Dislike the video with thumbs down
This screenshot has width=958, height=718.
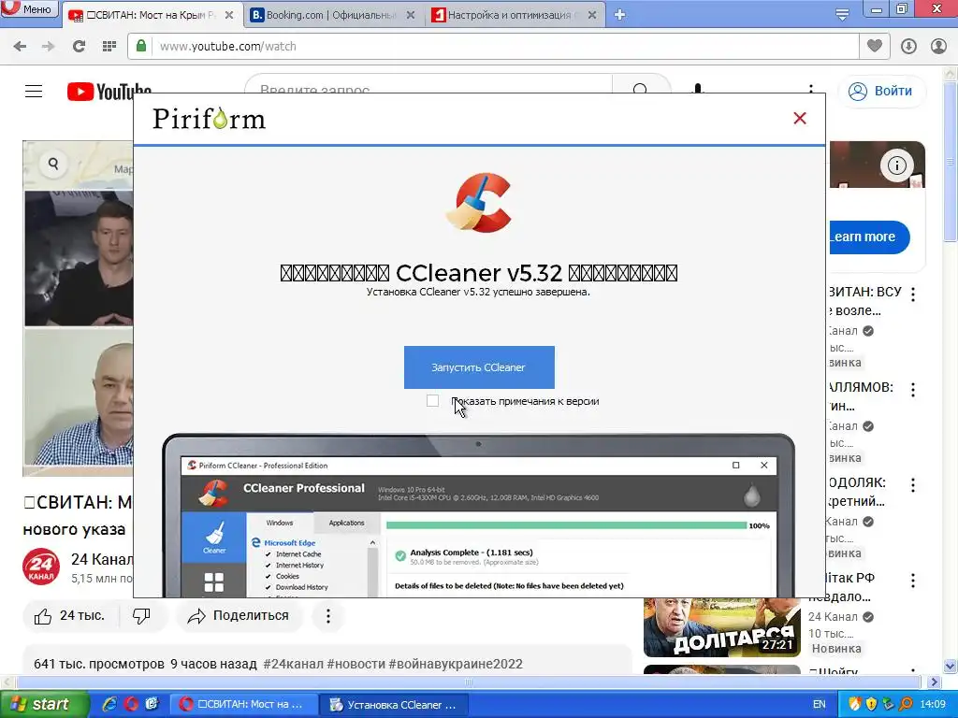pos(142,616)
